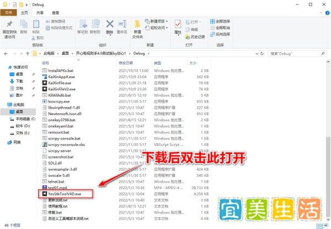Click the Pin to Quick Access icon
331x229 pixels.
[x=9, y=24]
